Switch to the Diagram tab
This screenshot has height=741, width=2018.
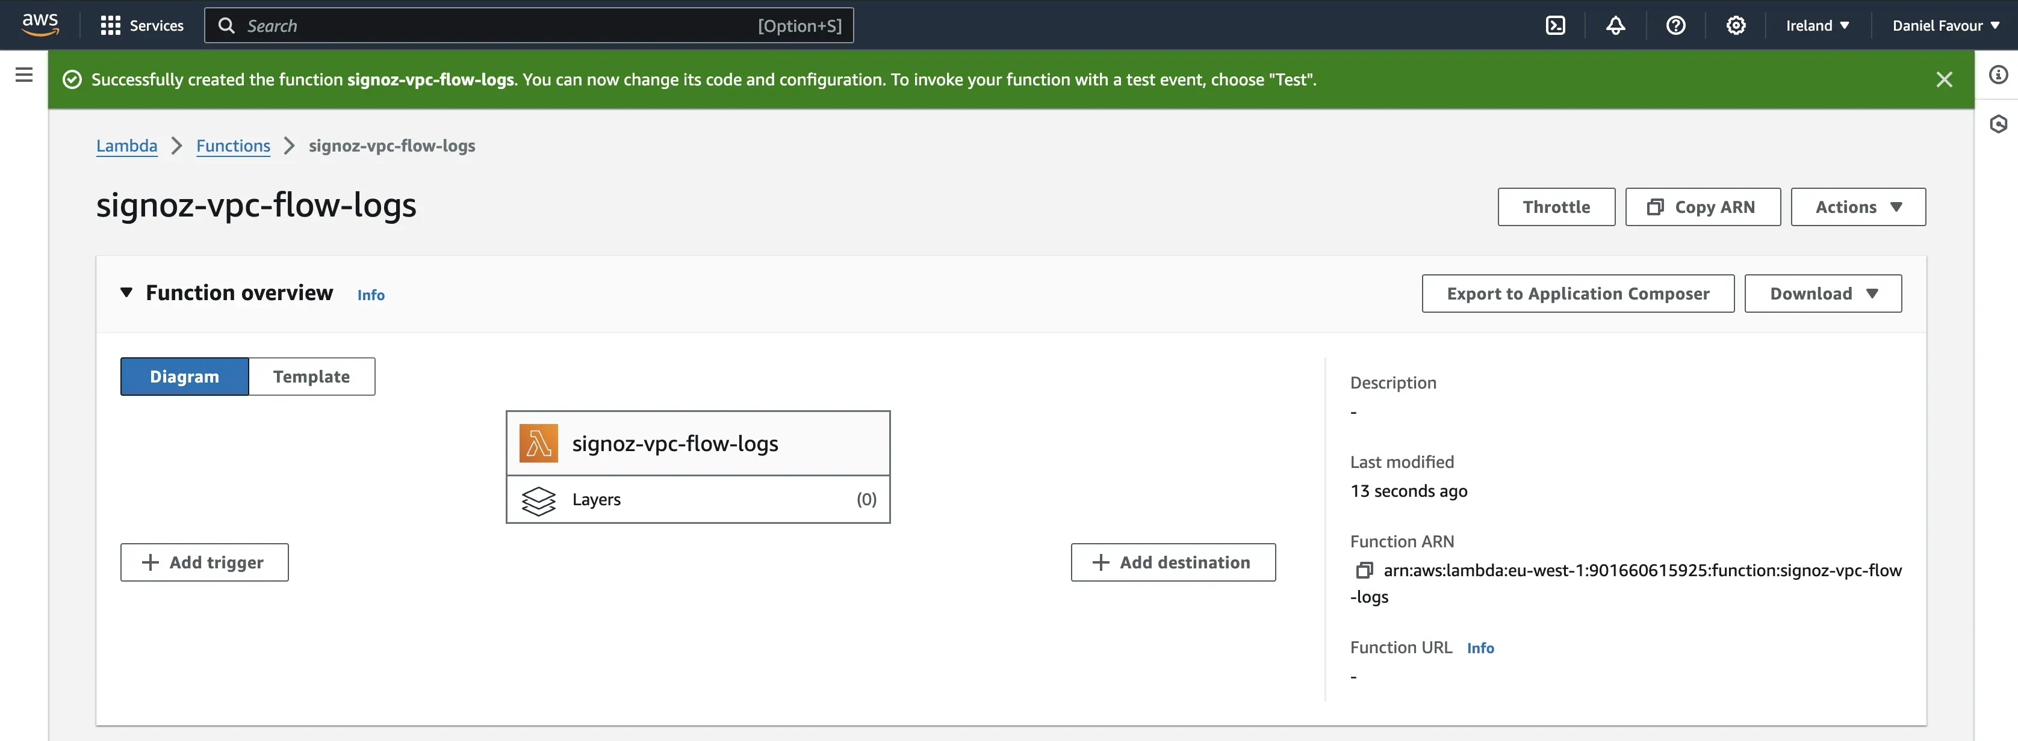coord(185,377)
